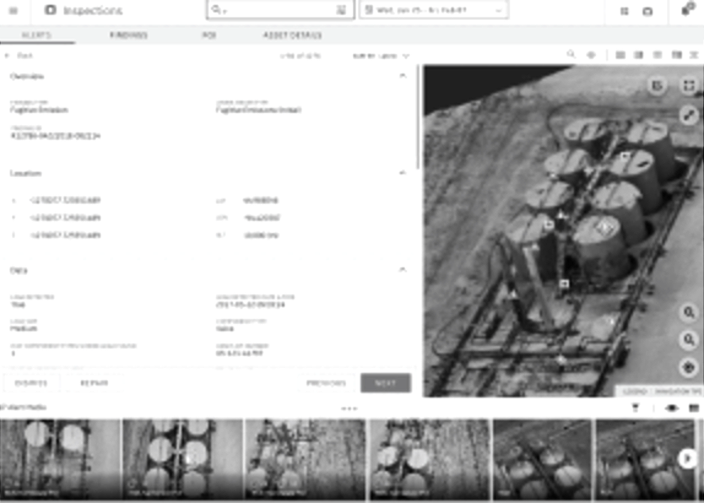The width and height of the screenshot is (704, 503).
Task: Click the measure tool button in the 3D viewer
Action: 689,115
